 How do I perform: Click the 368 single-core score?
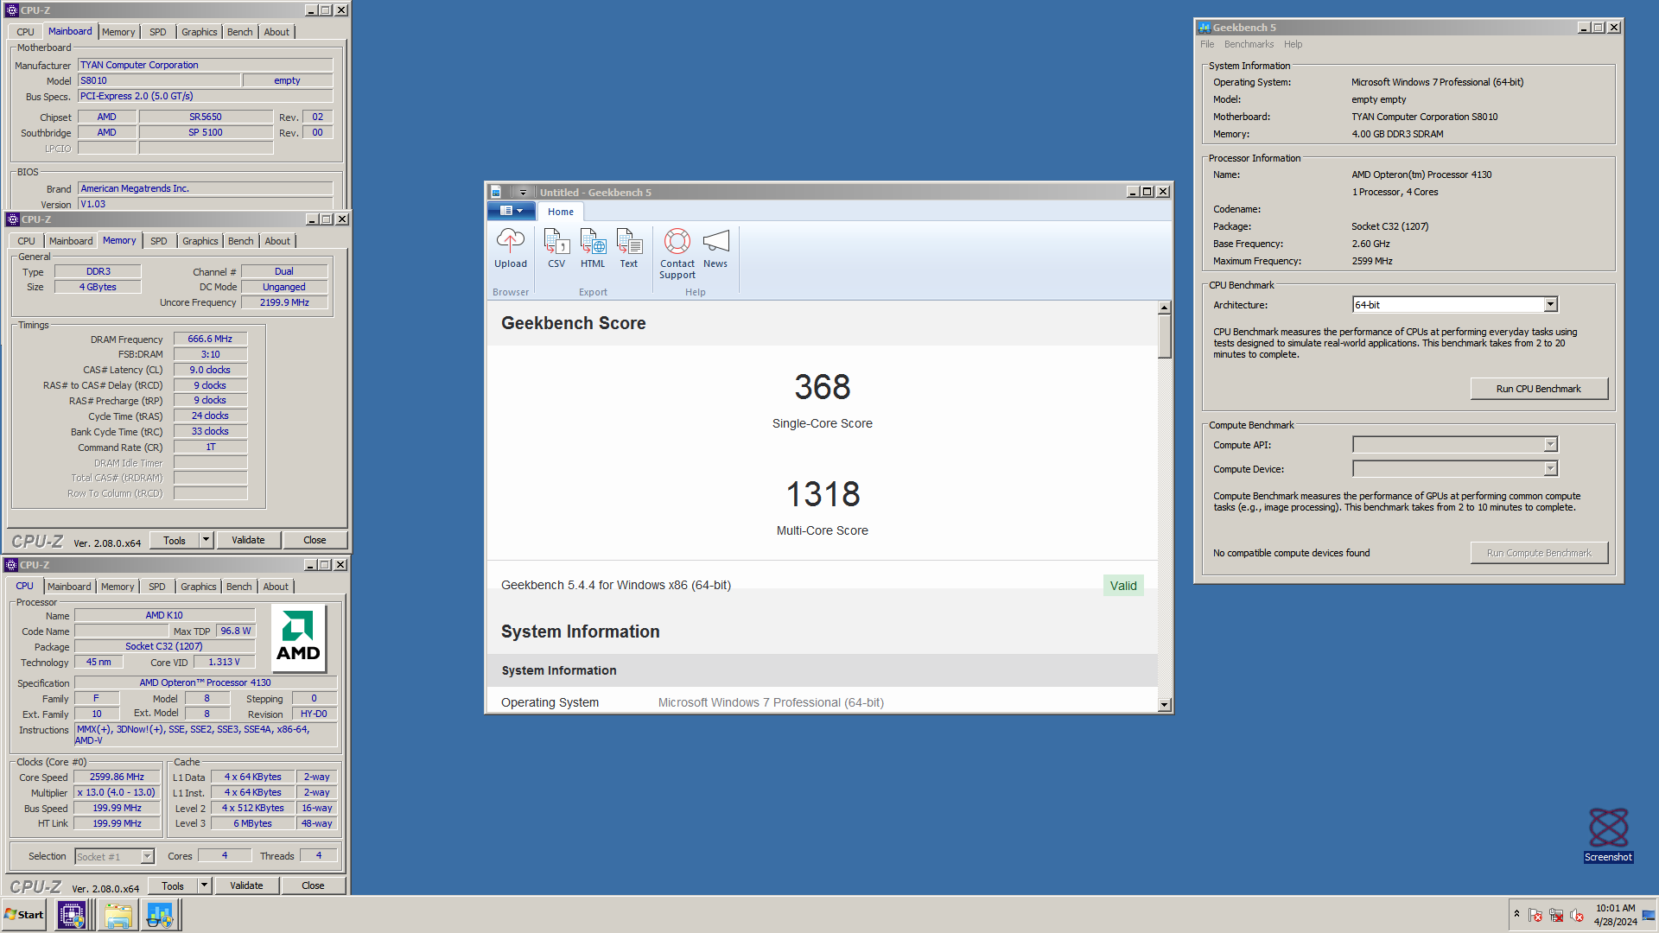point(823,387)
